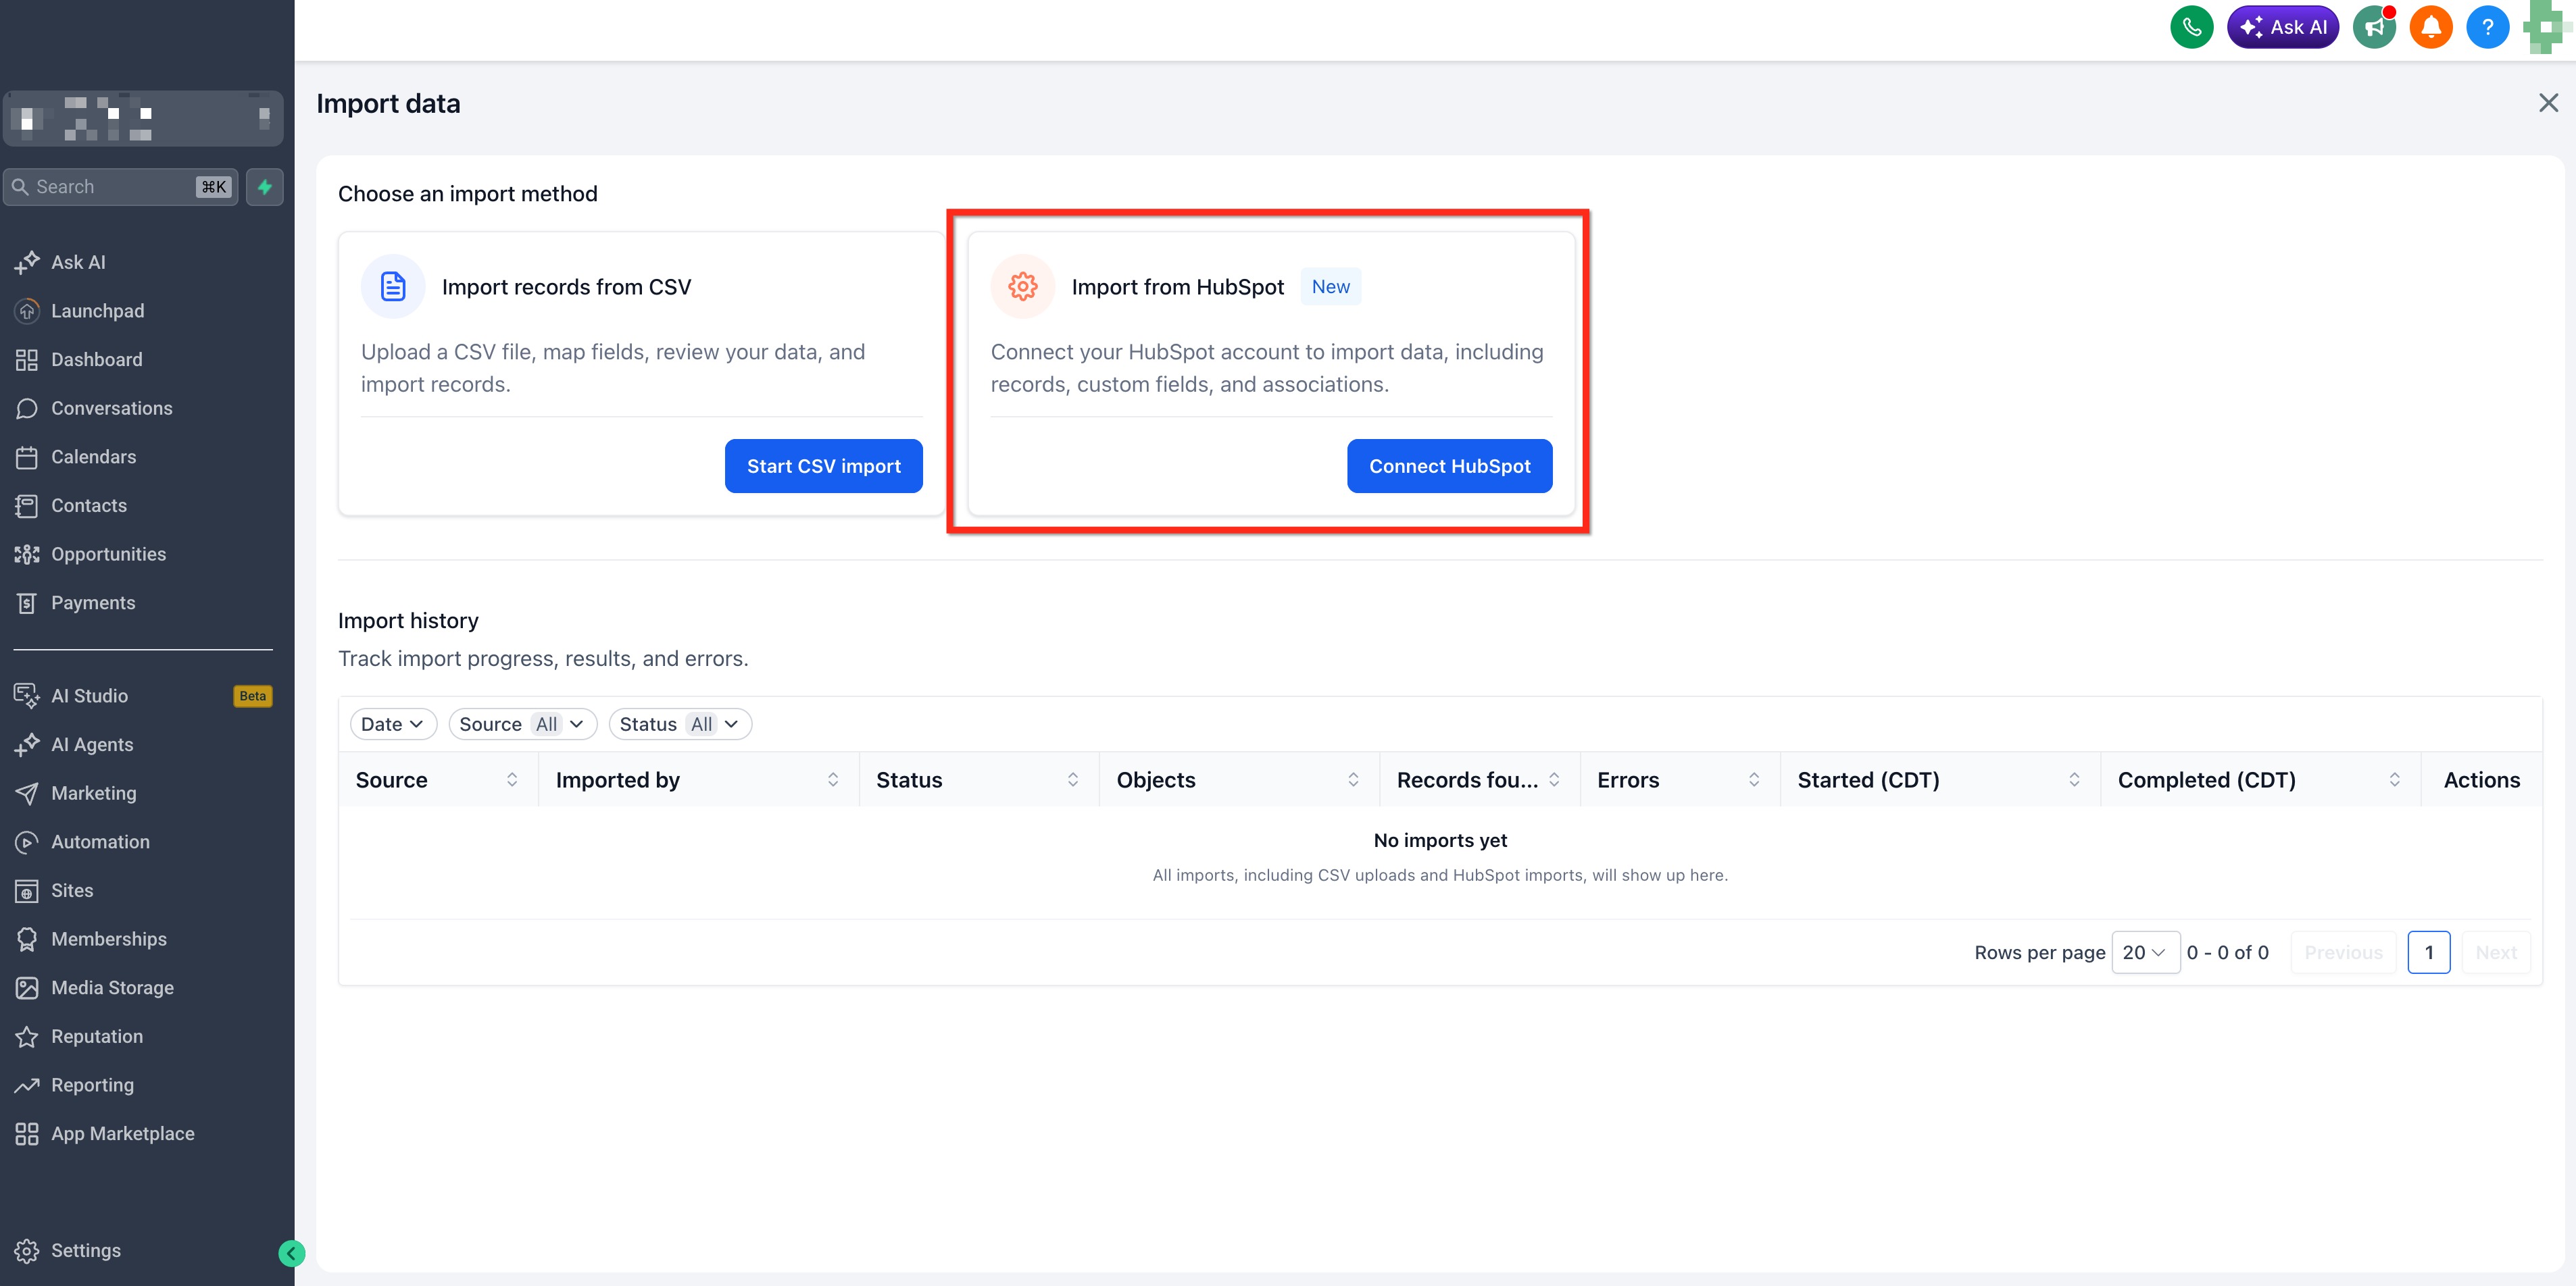Click the blue help question mark icon

[x=2487, y=27]
